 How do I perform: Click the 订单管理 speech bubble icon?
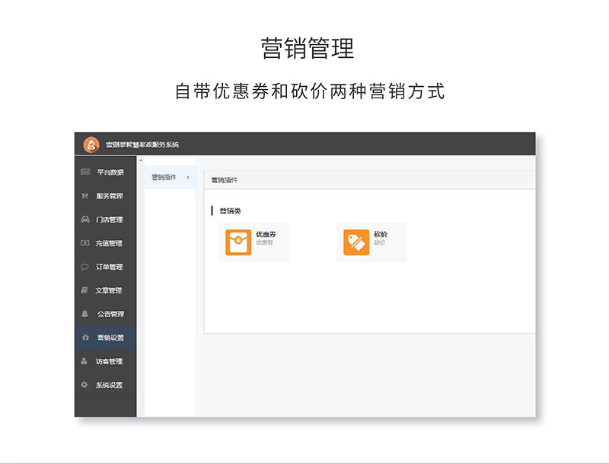click(84, 267)
